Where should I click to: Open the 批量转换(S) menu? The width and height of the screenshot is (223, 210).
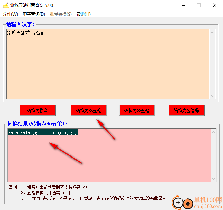coord(61,14)
